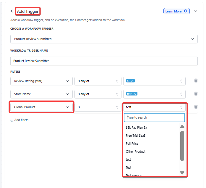This screenshot has height=188, width=206.
Task: Remove the '5' rating tag
Action: pos(132,81)
